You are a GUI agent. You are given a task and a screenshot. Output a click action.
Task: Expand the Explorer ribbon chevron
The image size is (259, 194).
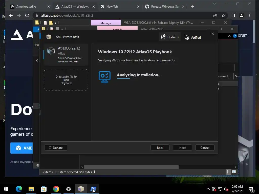(229, 36)
